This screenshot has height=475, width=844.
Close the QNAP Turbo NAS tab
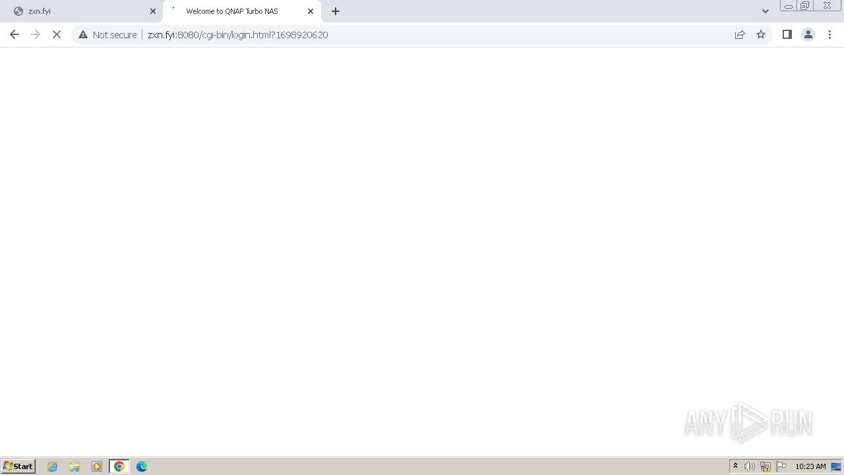(x=311, y=11)
